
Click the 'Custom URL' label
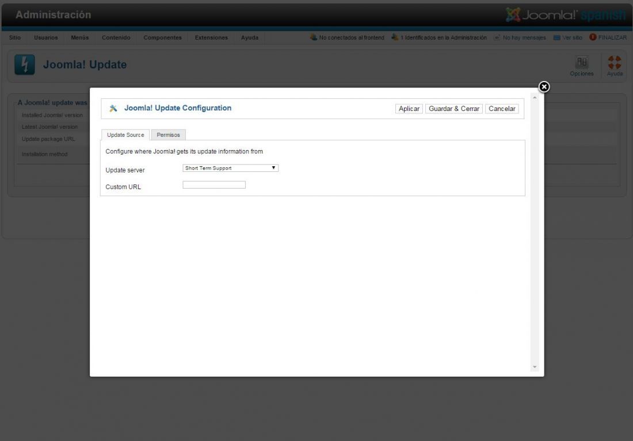pyautogui.click(x=123, y=187)
